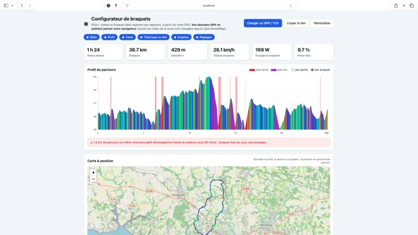
Task: Click the D 769 road badge on map
Action: click(x=246, y=189)
